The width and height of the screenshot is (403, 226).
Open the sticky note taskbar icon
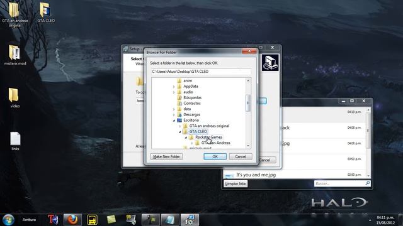(x=111, y=220)
